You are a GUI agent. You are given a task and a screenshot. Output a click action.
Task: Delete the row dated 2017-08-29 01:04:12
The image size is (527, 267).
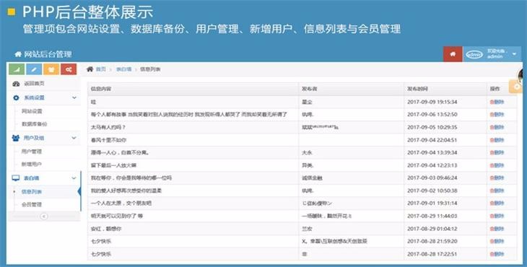coord(497,229)
